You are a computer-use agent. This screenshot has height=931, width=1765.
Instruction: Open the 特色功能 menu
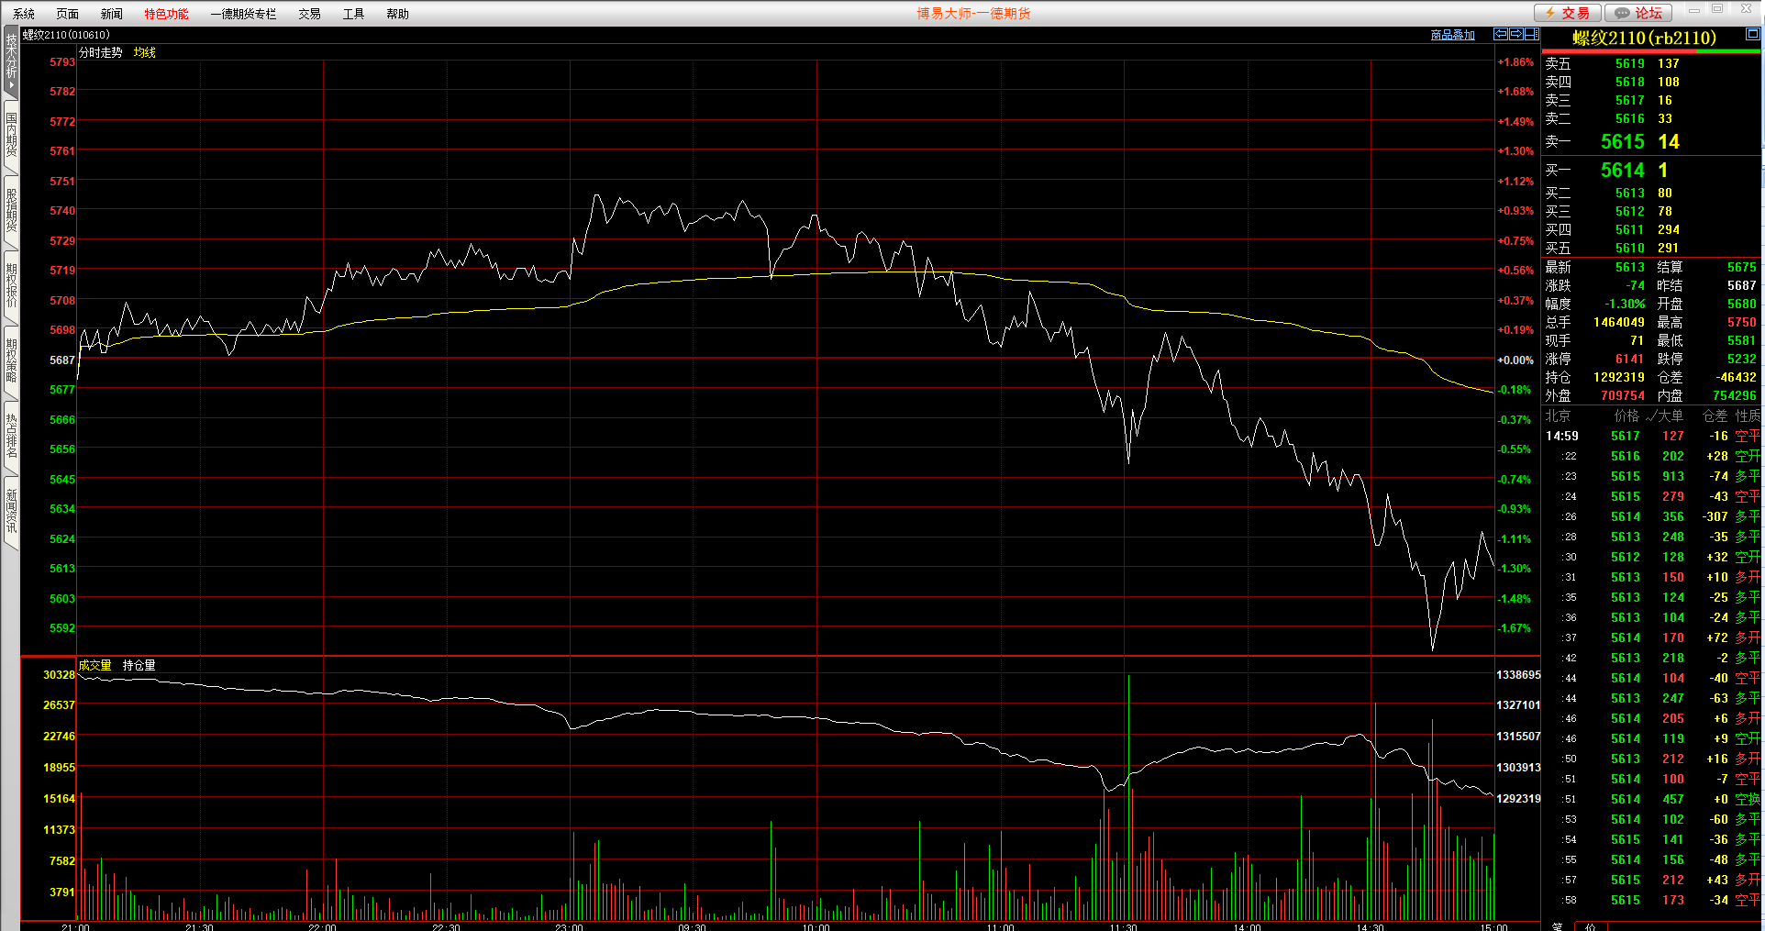coord(166,14)
